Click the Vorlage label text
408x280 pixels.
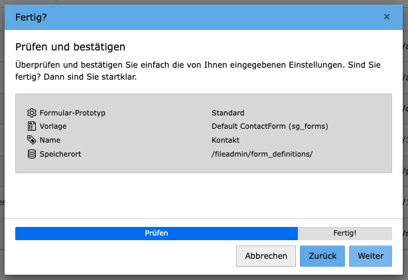tap(53, 126)
